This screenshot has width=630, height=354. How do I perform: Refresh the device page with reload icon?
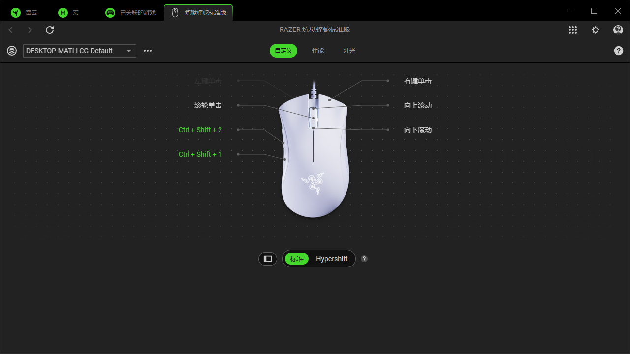pyautogui.click(x=49, y=30)
